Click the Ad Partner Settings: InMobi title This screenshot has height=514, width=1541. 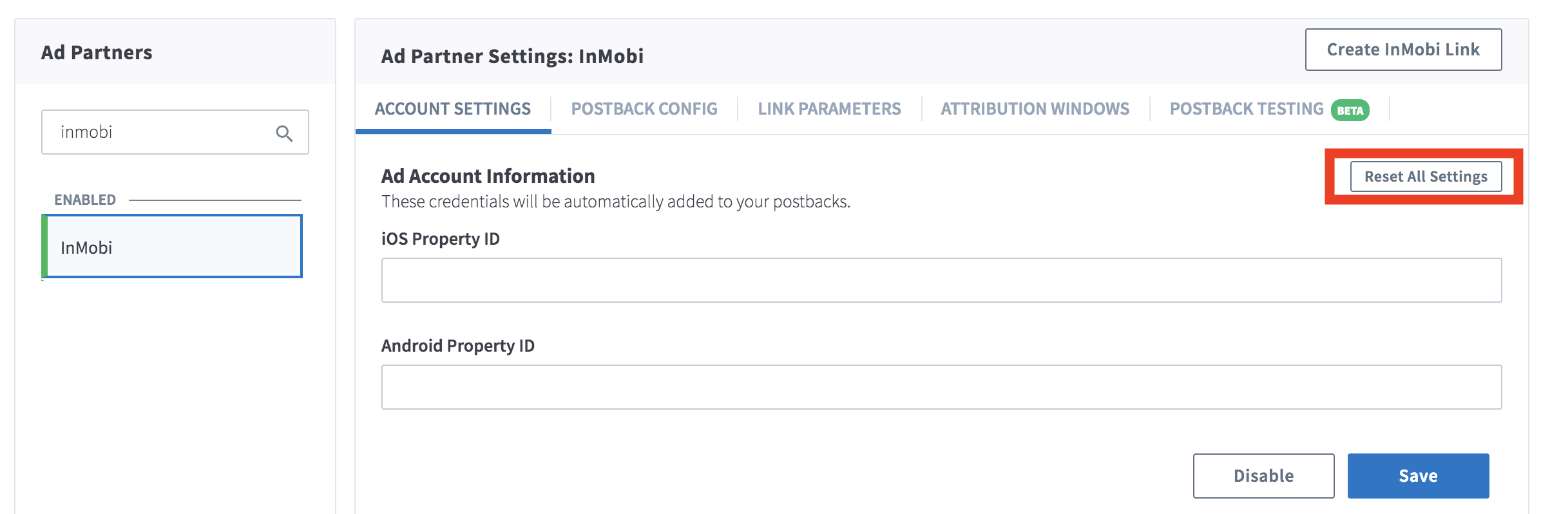click(x=512, y=56)
